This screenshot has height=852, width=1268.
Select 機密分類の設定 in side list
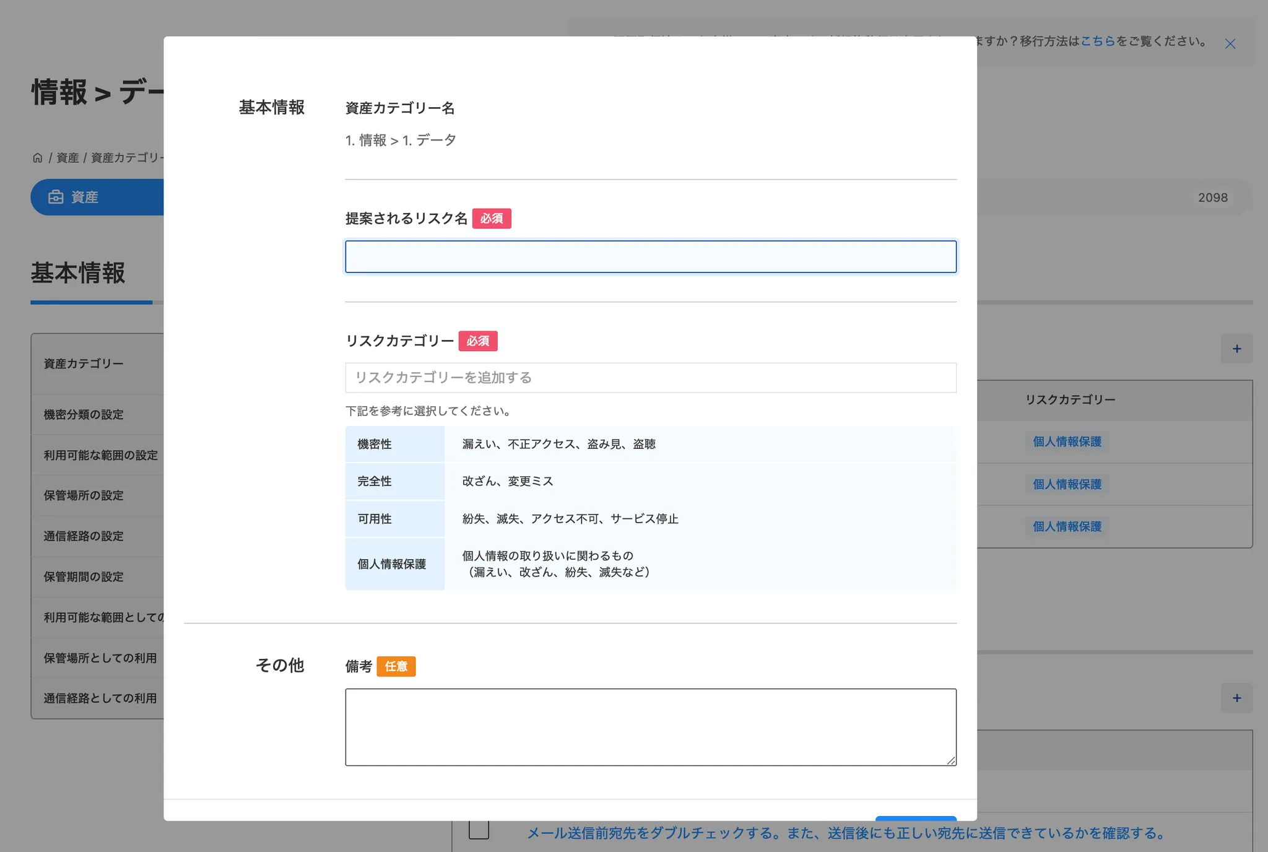[x=84, y=414]
